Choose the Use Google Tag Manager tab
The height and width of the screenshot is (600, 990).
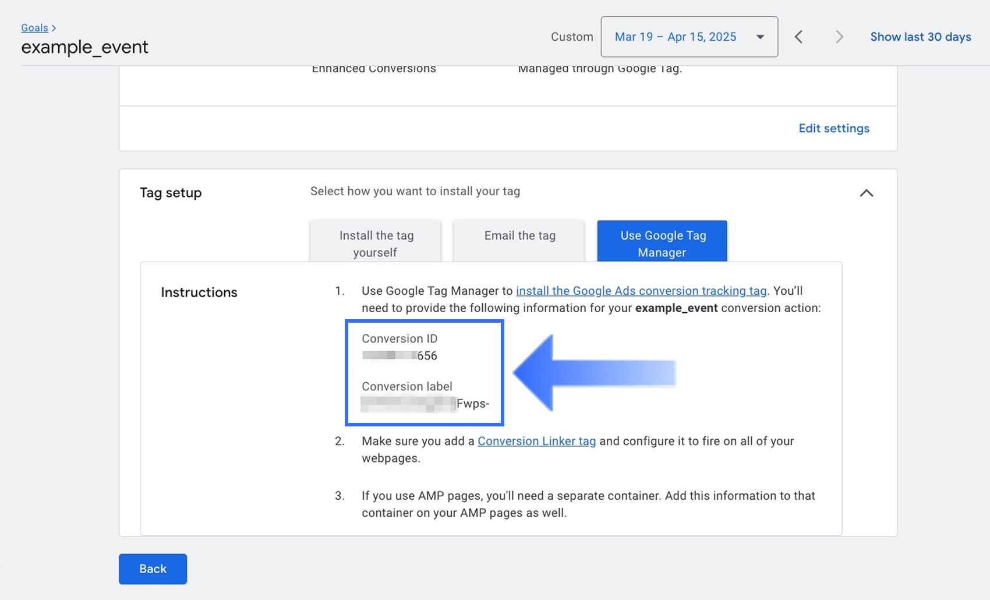point(662,243)
